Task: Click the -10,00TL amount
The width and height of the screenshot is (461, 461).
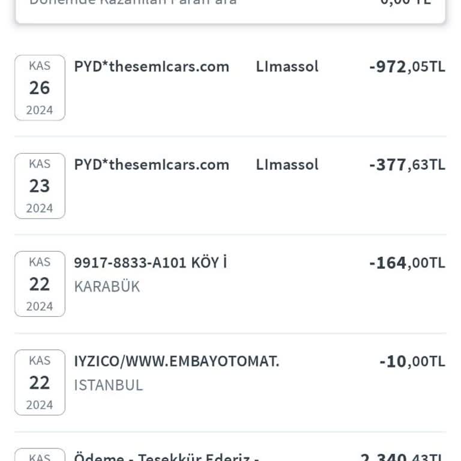Action: [x=412, y=361]
